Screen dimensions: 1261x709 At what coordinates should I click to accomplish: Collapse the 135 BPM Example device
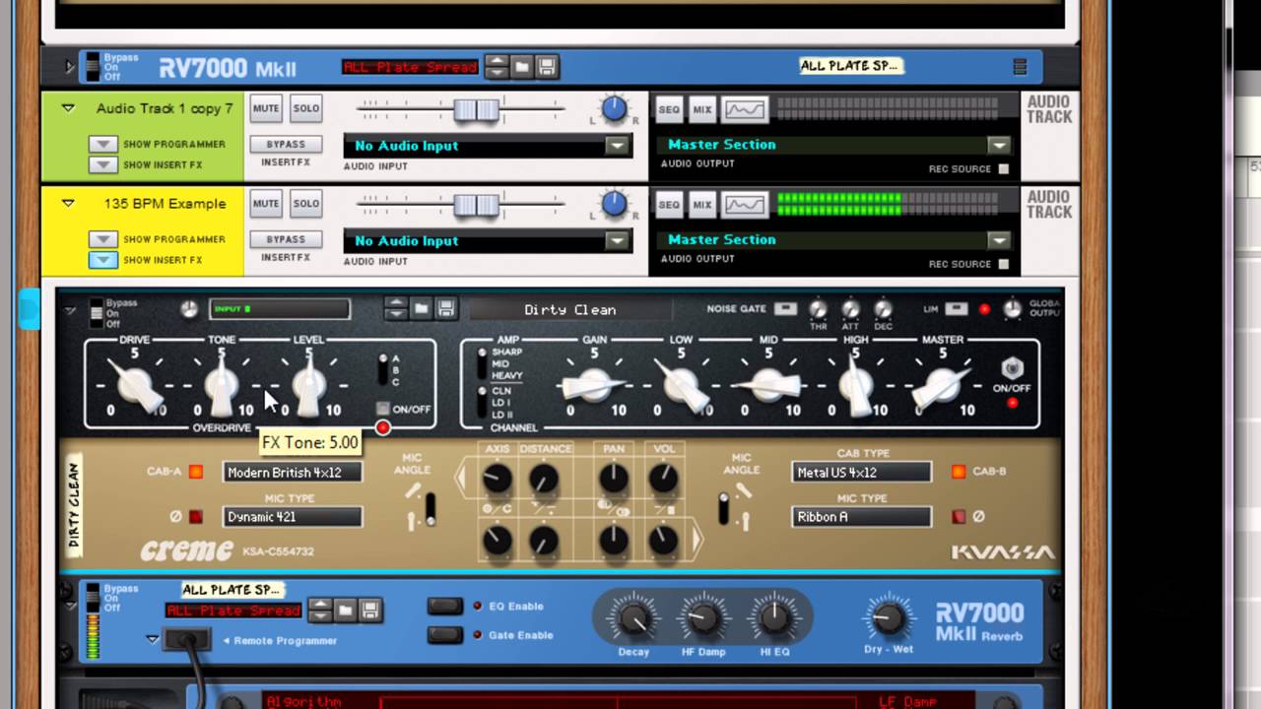(68, 203)
